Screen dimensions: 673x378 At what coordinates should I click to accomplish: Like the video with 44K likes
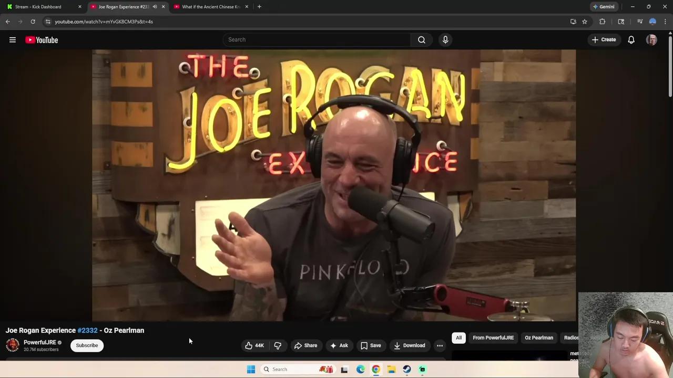pos(254,345)
